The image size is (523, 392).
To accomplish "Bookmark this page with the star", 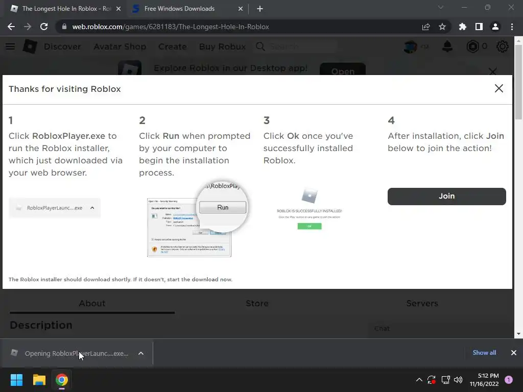I will (x=442, y=27).
